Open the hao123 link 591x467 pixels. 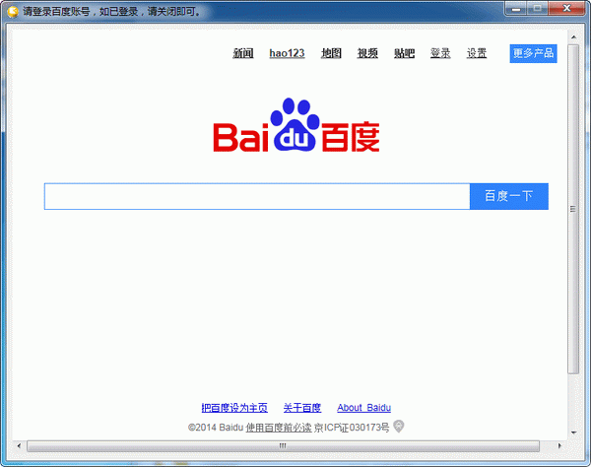[287, 53]
